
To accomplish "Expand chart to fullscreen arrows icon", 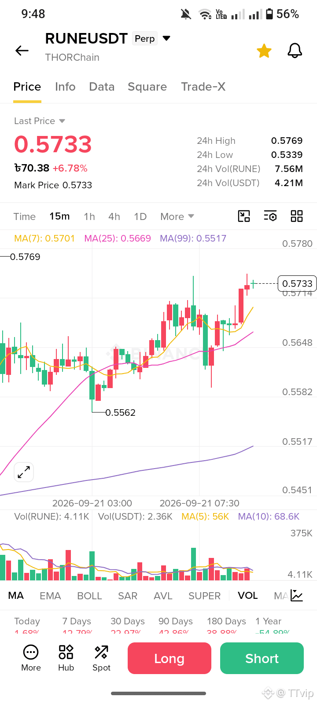I will pos(24,473).
